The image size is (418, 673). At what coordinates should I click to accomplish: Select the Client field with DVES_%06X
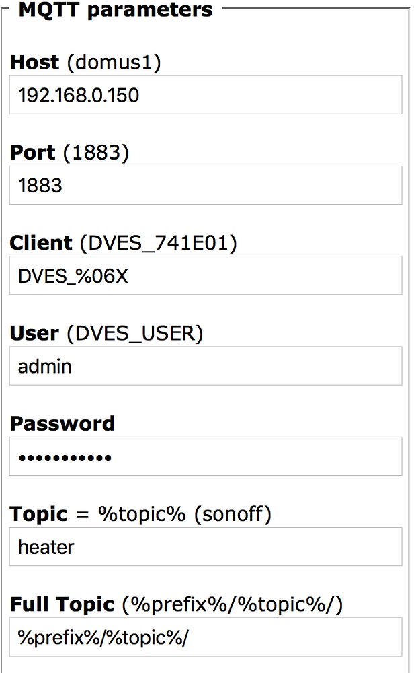tap(206, 275)
